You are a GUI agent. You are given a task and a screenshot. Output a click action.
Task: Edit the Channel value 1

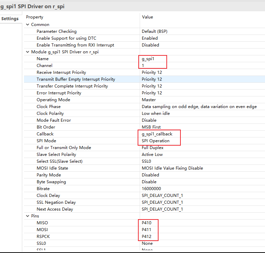[143, 66]
